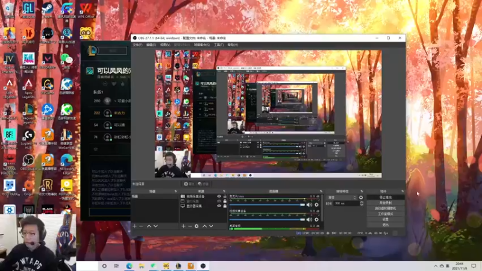The image size is (482, 271).
Task: Show hidden icons in the system tray
Action: [x=436, y=266]
